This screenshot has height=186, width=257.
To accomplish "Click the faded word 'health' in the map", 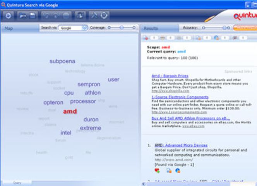I will pyautogui.click(x=42, y=152).
